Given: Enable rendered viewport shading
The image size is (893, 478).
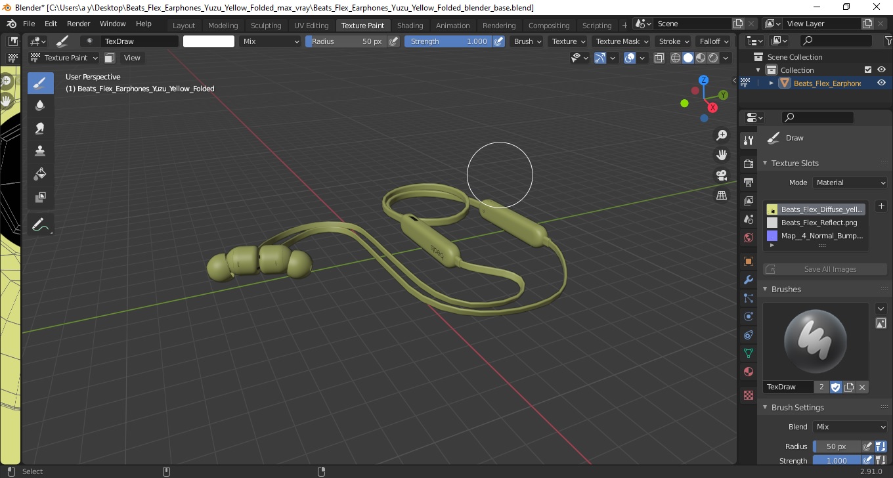Looking at the screenshot, I should click(712, 58).
